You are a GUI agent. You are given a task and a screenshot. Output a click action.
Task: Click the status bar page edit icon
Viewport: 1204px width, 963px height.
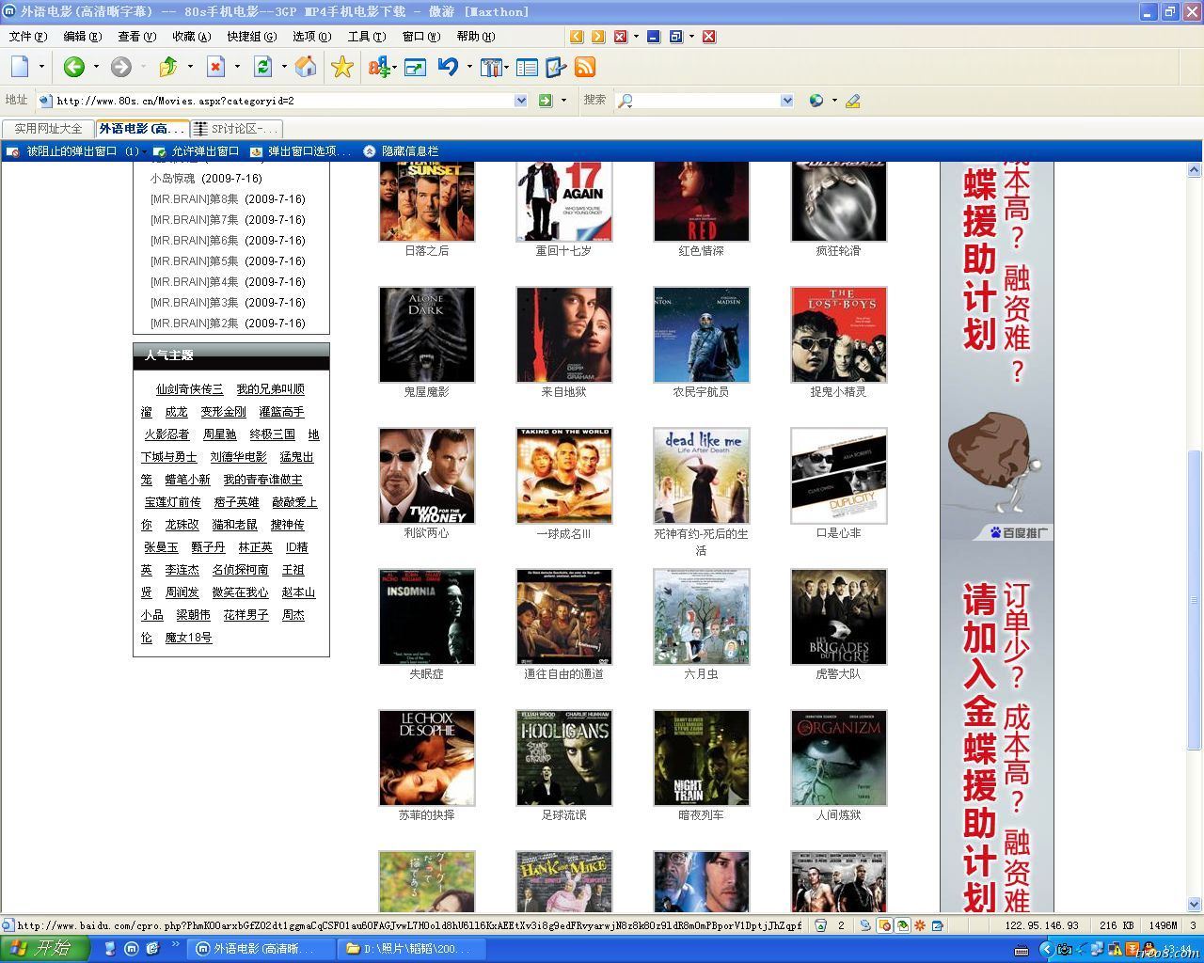point(938,925)
